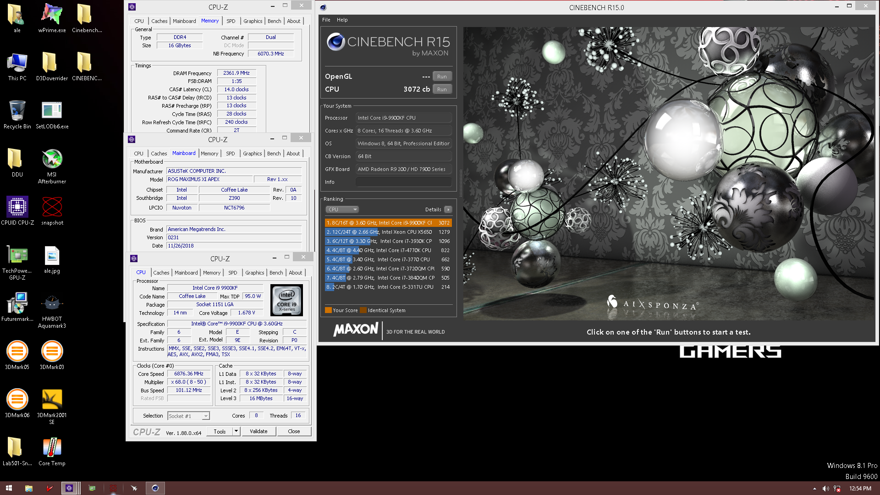Open the wPrime.exe desktop icon

coord(52,18)
